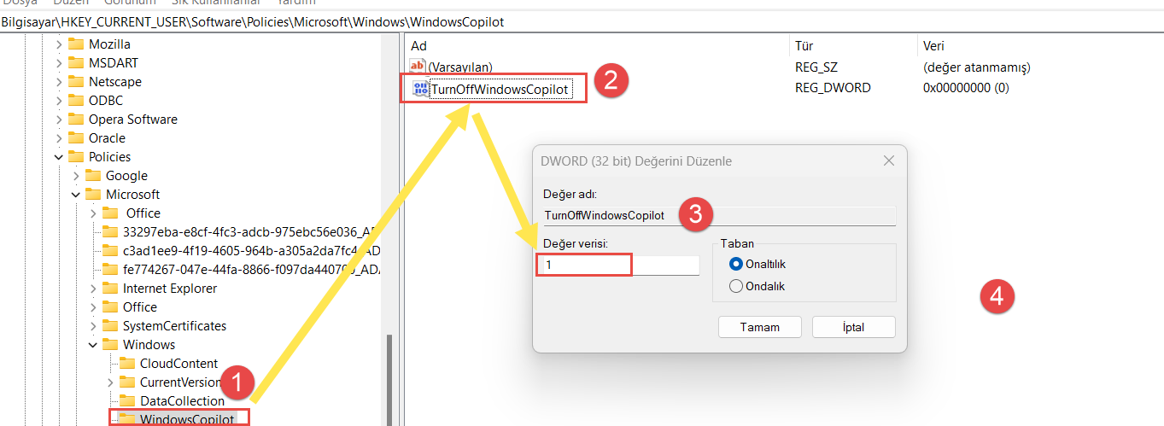Click the (Varsayılan) string value icon
1164x426 pixels.
(x=418, y=67)
